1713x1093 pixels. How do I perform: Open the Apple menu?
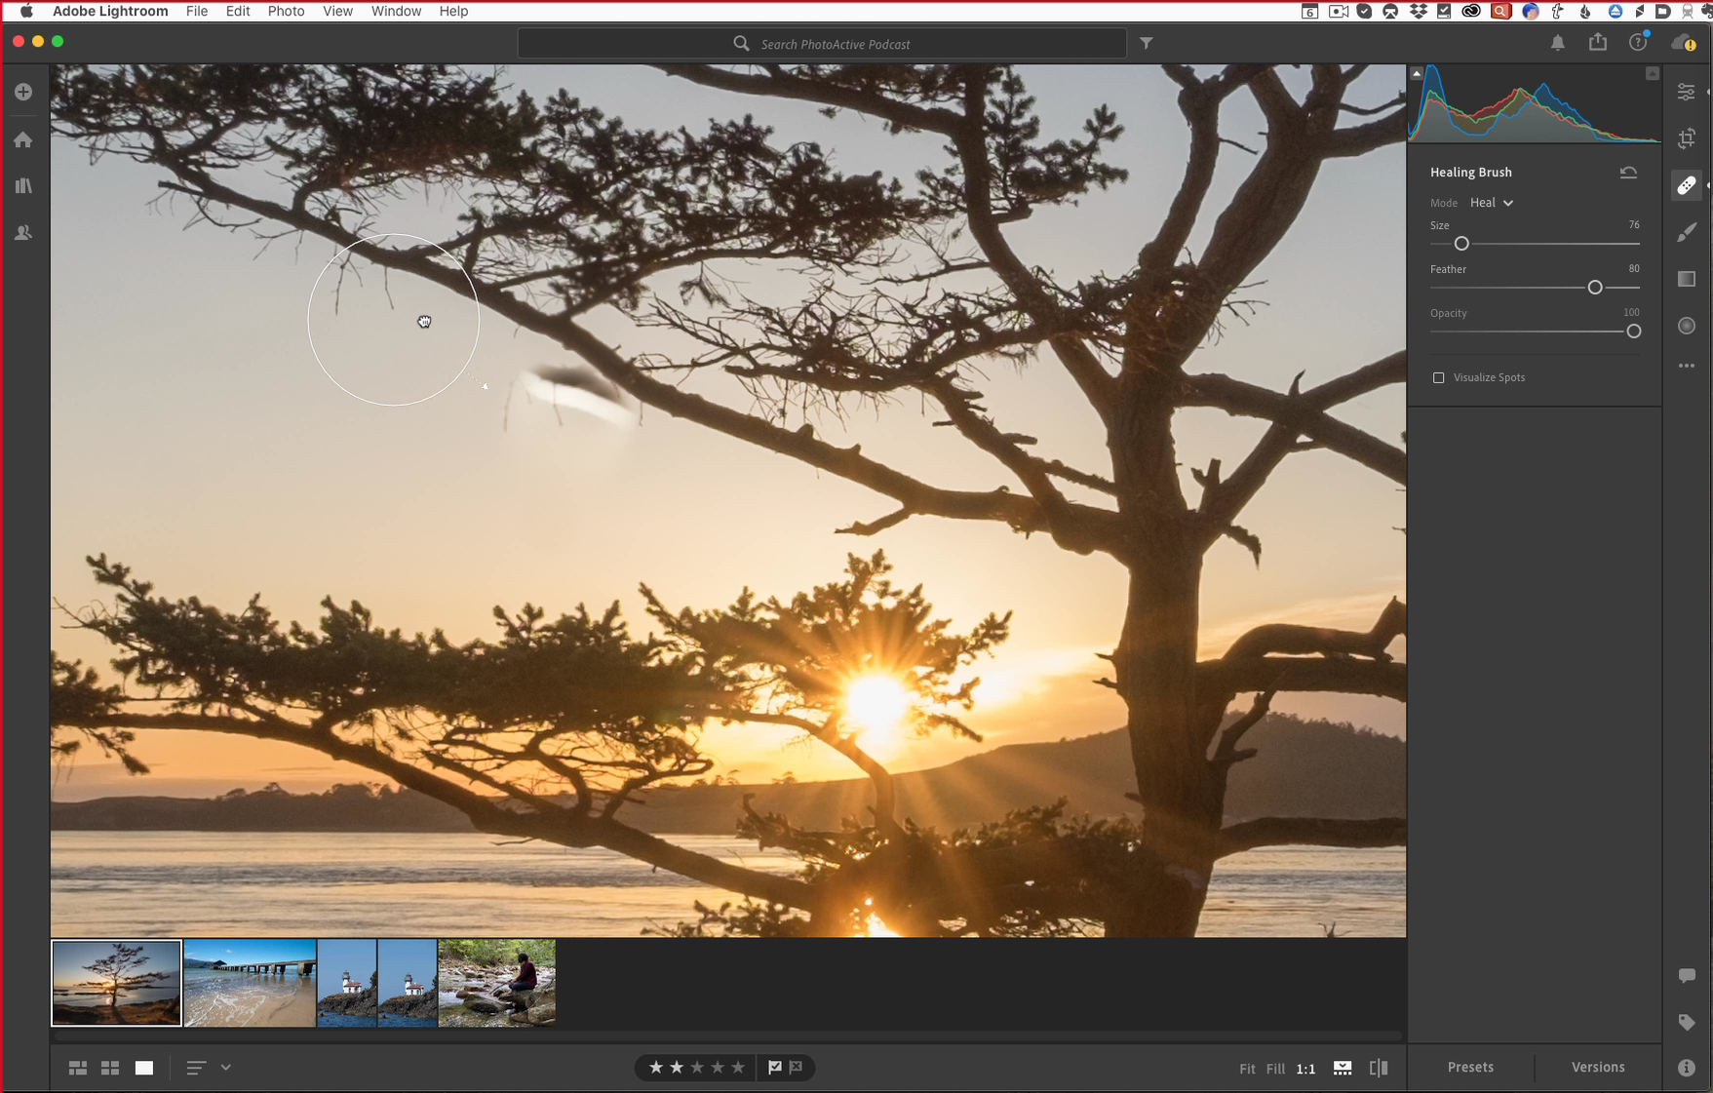[x=26, y=11]
